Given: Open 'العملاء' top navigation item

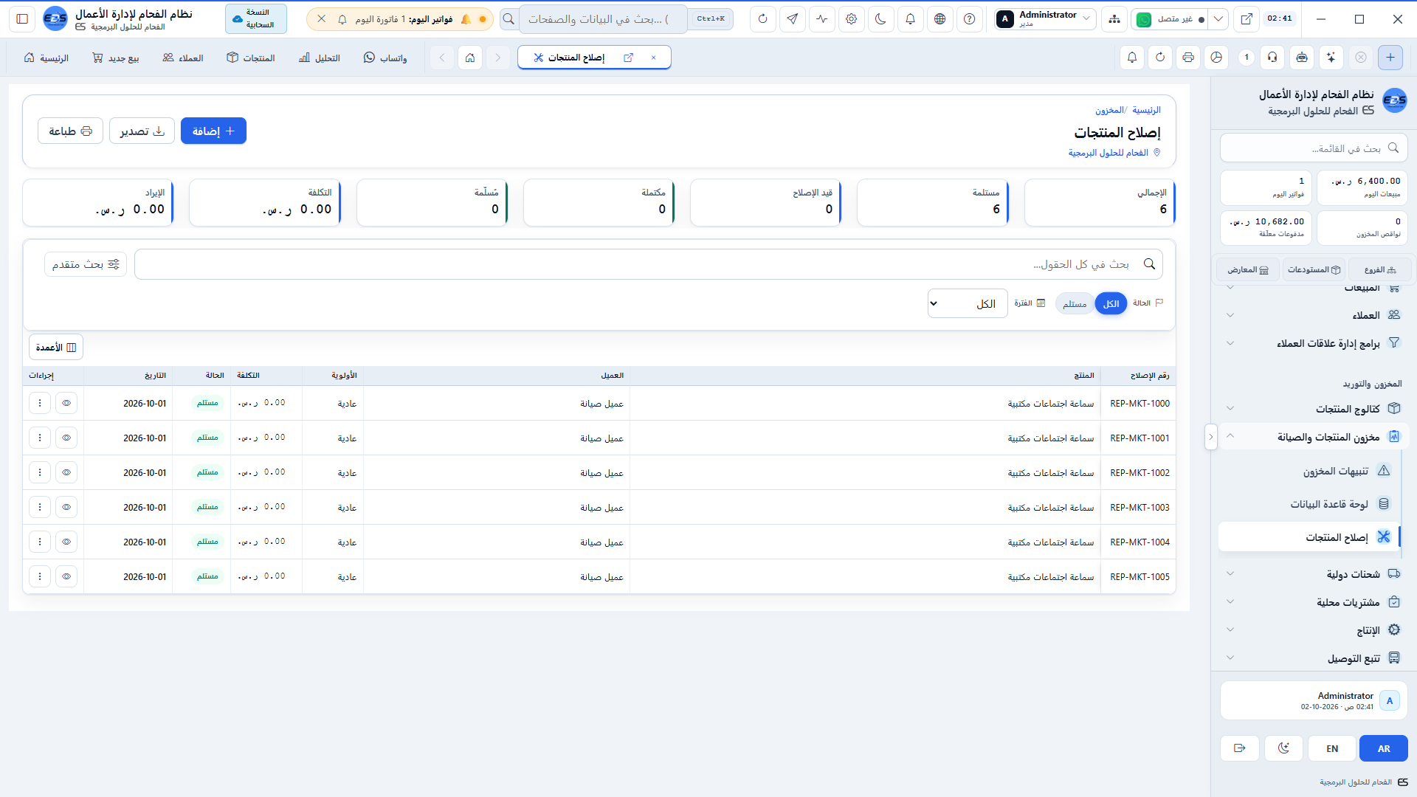Looking at the screenshot, I should tap(183, 58).
